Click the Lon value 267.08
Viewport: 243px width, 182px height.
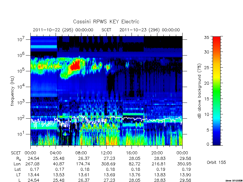tap(32, 164)
